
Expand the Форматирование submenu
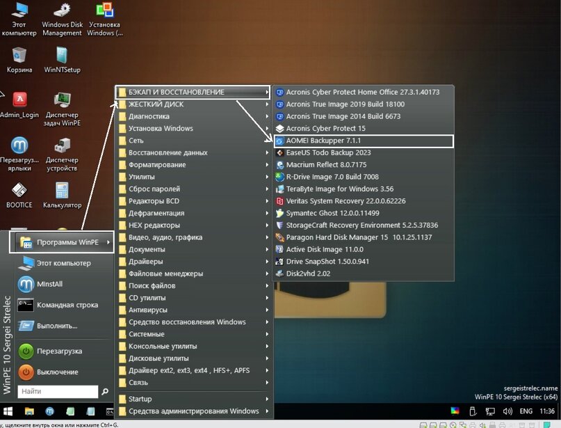click(x=193, y=165)
